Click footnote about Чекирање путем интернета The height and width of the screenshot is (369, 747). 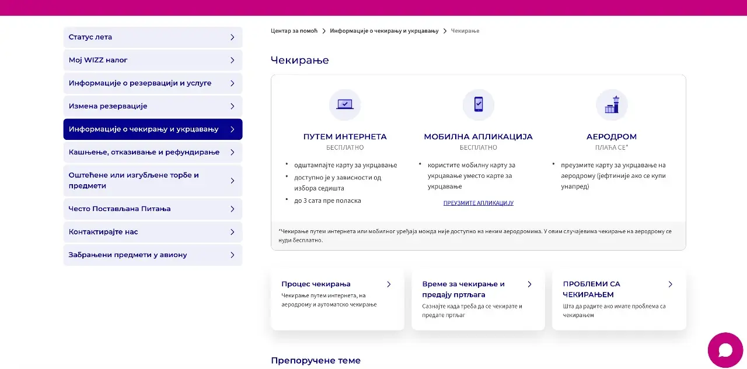475,236
